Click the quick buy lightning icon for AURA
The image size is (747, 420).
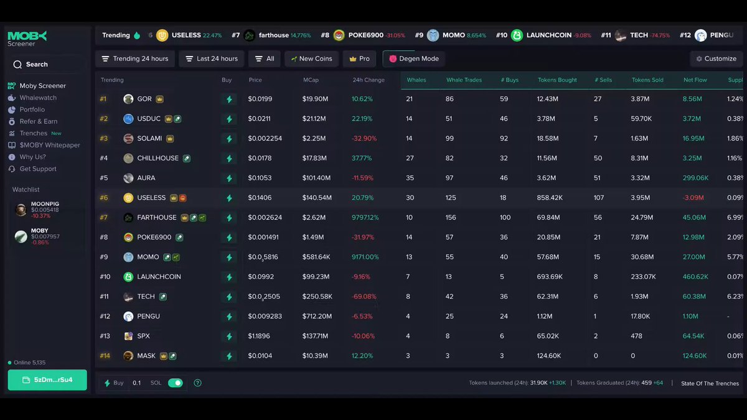click(x=229, y=178)
